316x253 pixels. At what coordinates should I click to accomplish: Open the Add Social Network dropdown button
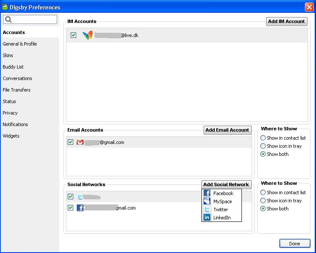pyautogui.click(x=226, y=184)
